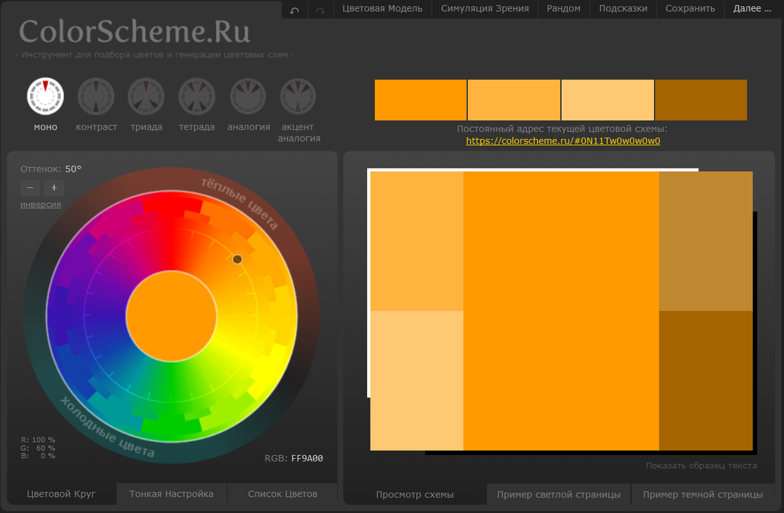This screenshot has height=513, width=784.
Task: Select the триада scheme icon
Action: [x=146, y=95]
